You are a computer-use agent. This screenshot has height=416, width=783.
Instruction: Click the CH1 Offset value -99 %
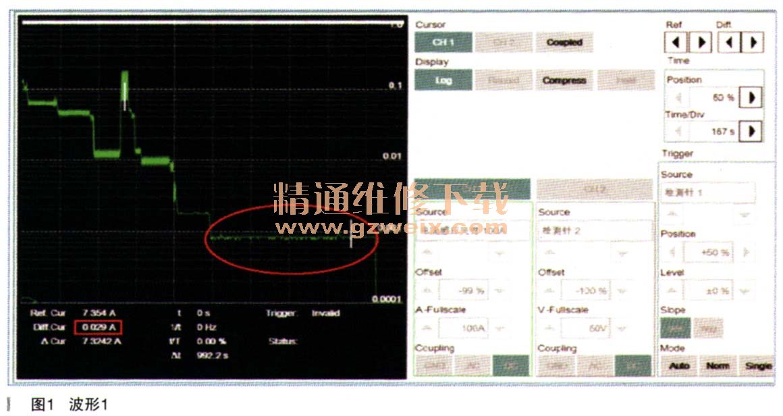(464, 290)
